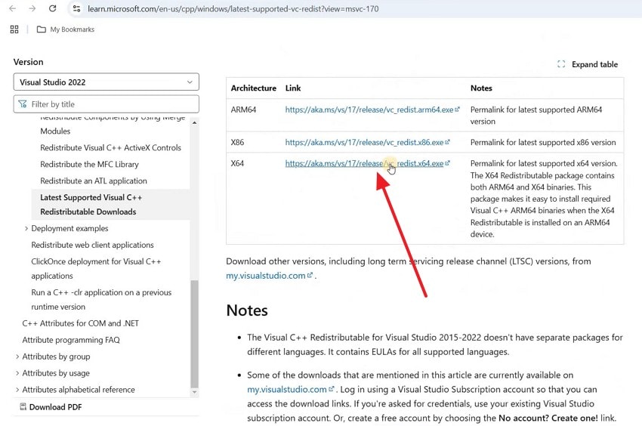Screen dimensions: 642x426
Task: Reload the page with the refresh icon
Action: pos(52,8)
